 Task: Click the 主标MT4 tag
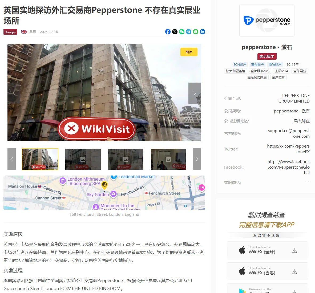(281, 71)
